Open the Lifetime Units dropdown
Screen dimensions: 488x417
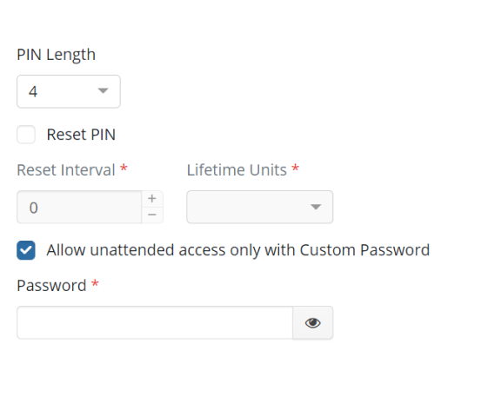click(260, 207)
